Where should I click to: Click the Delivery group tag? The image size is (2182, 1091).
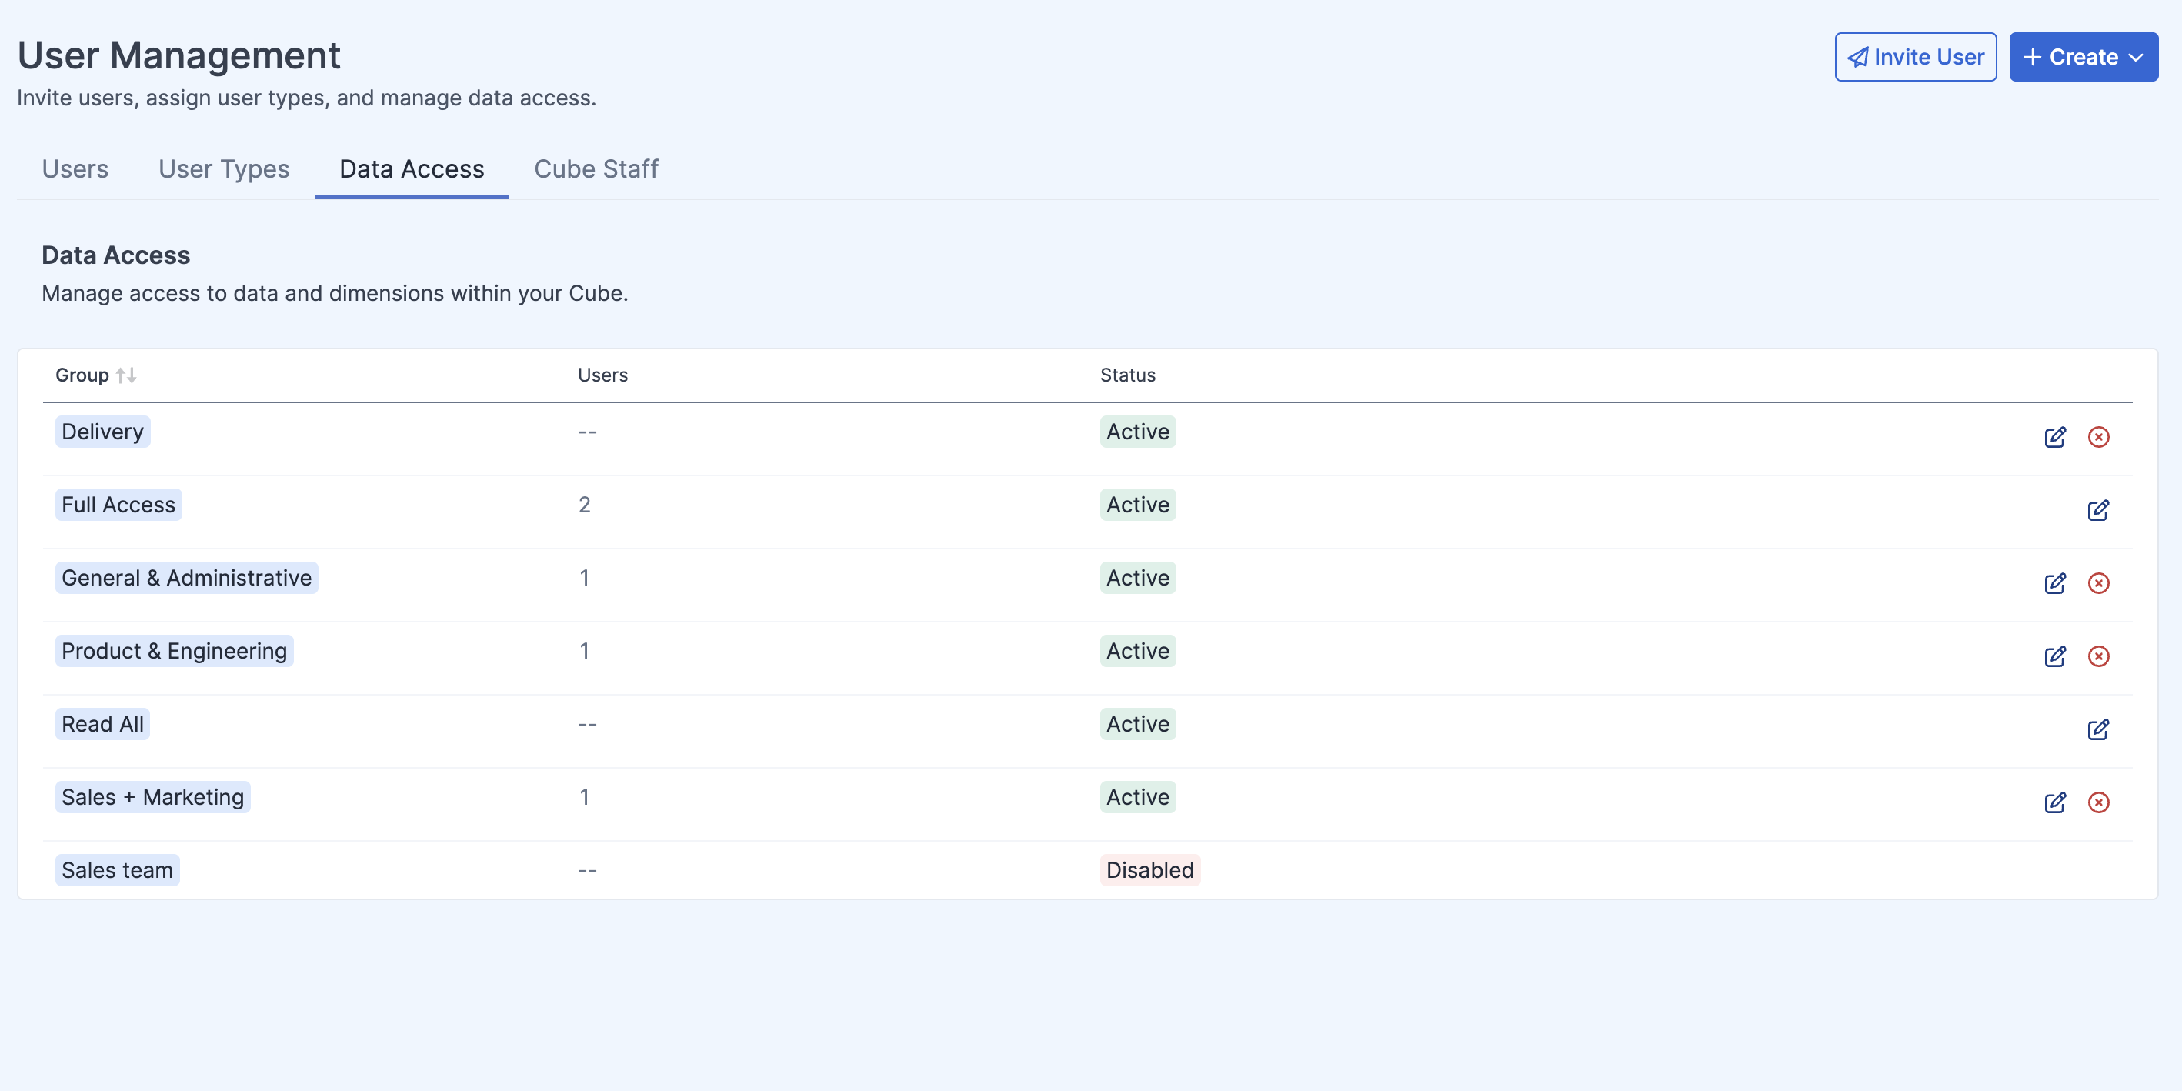[x=102, y=432]
